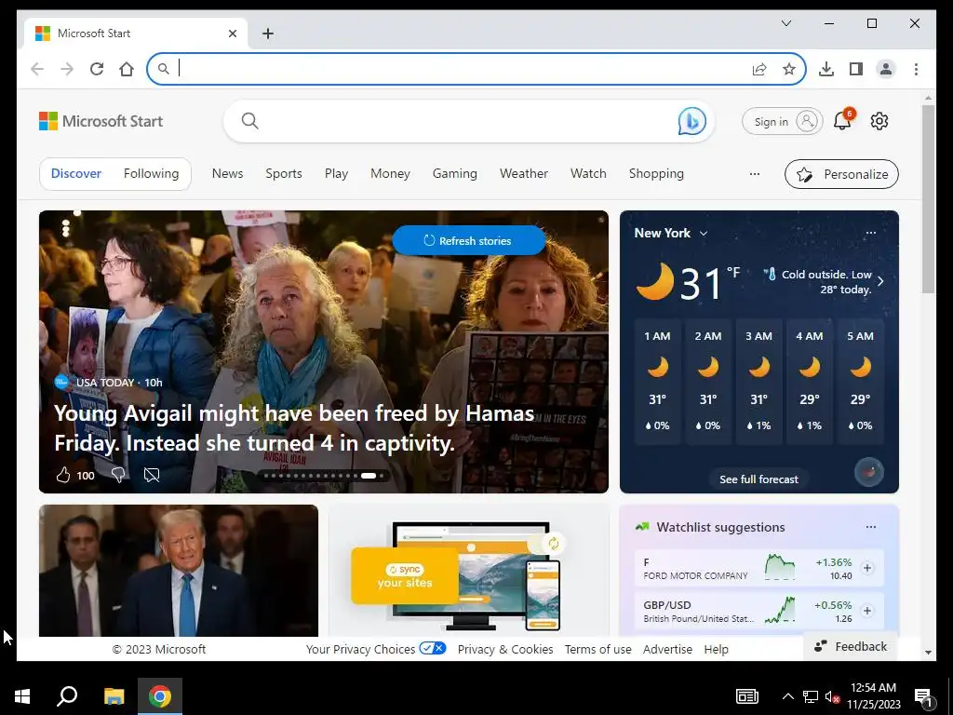Screen dimensions: 953x715
Task: Share this page using the share icon
Action: click(x=759, y=69)
